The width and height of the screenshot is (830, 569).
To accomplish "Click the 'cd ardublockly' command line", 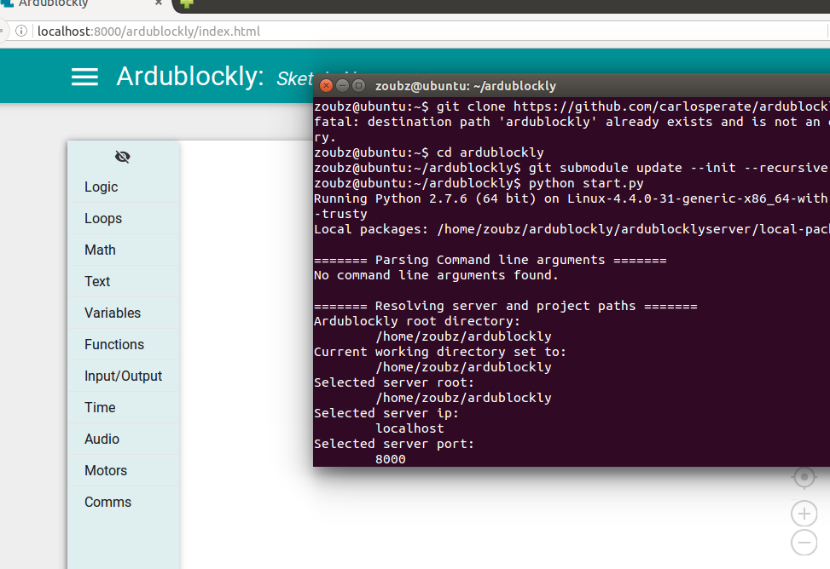I will point(429,152).
